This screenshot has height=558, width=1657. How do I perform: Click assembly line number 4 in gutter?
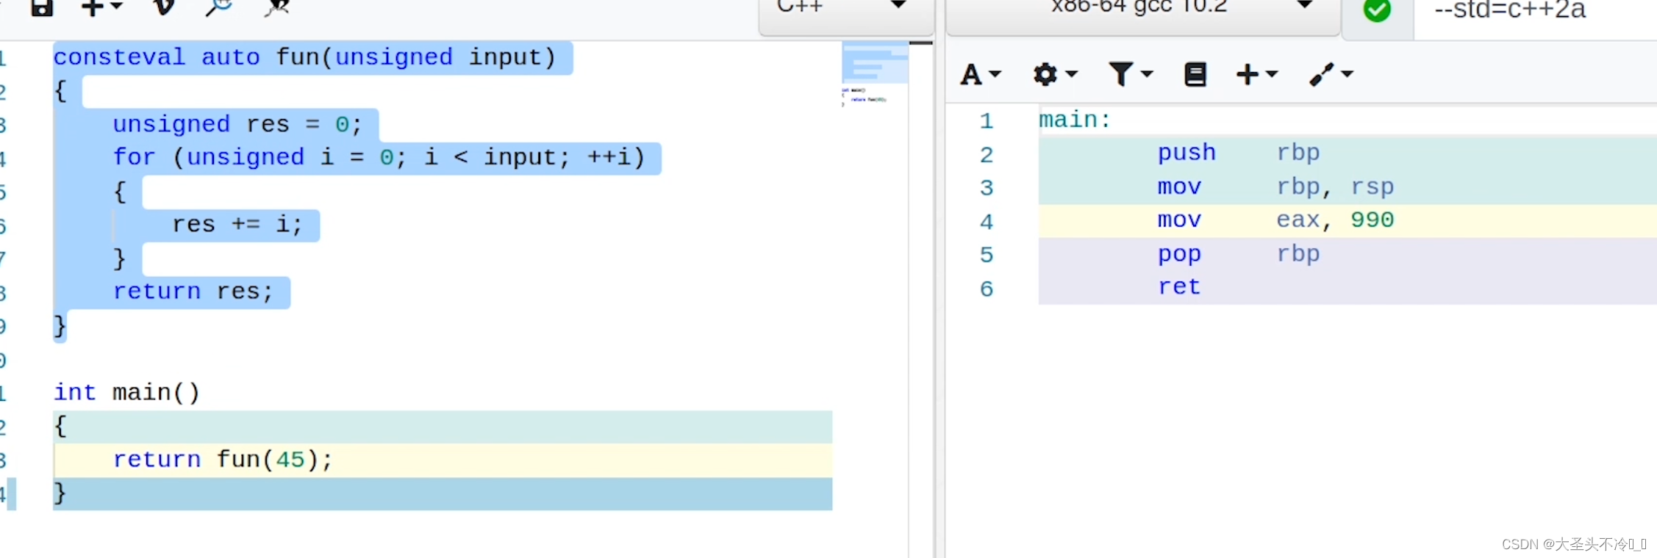pos(987,222)
